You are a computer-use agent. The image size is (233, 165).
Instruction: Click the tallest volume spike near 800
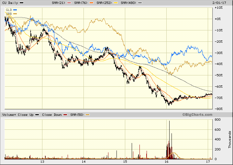tap(169, 140)
